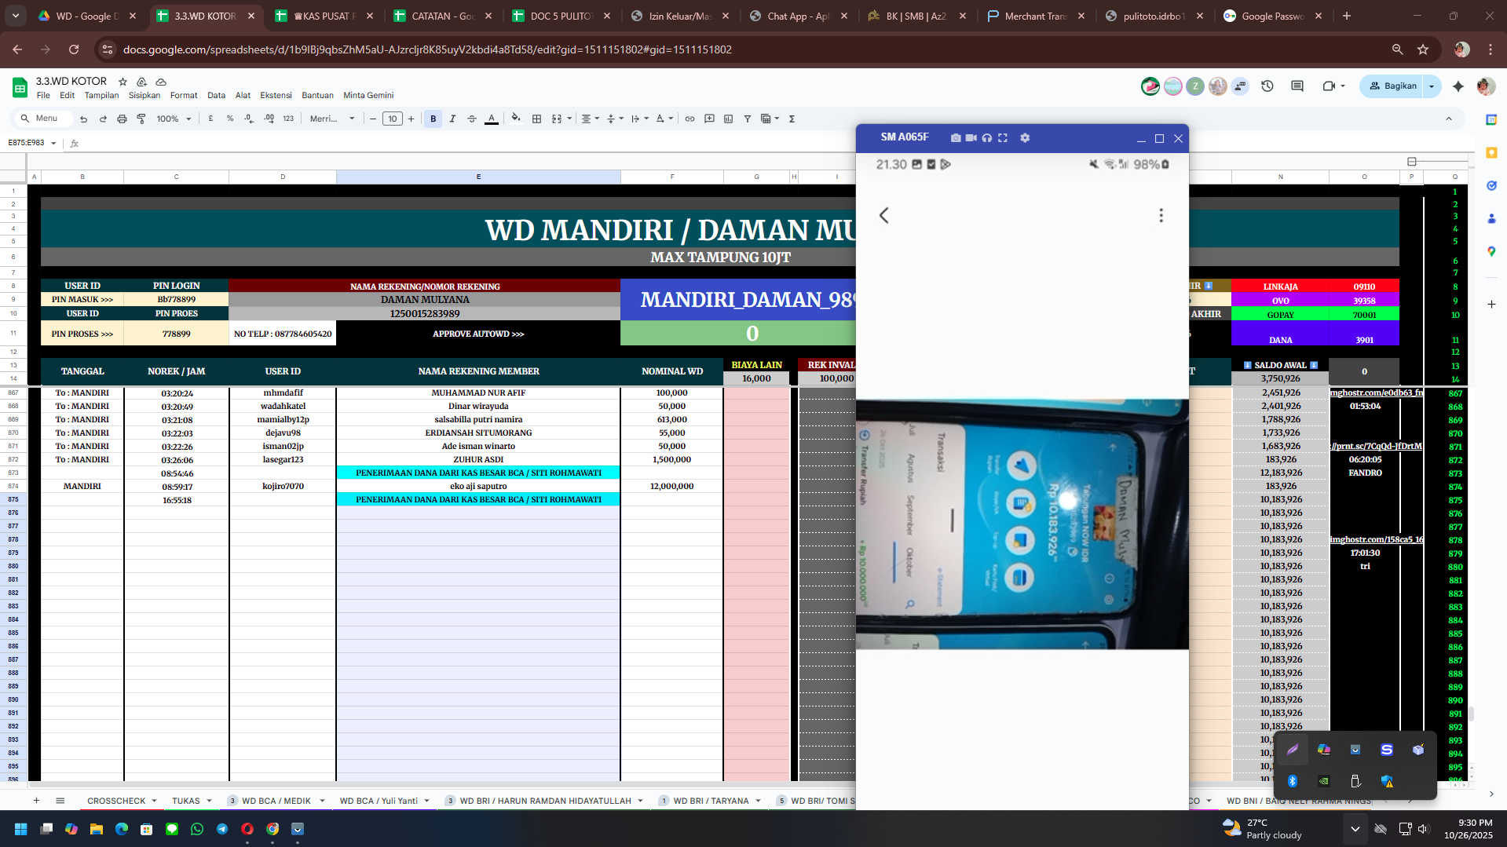Open the Bagikan share options arrow
The height and width of the screenshot is (847, 1507).
[1432, 86]
